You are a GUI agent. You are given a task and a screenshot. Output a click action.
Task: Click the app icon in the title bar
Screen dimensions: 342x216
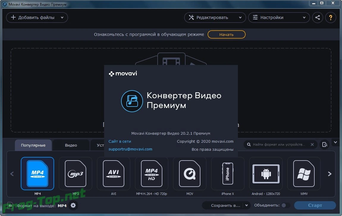coord(4,4)
